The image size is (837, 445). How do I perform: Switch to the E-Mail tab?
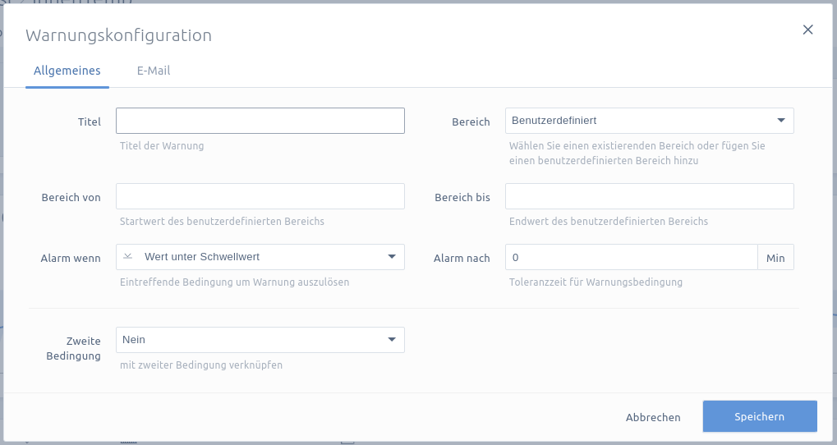coord(154,71)
